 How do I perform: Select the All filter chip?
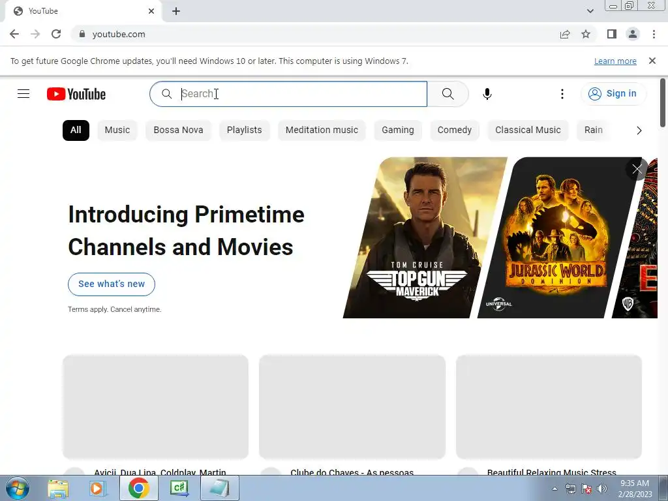pyautogui.click(x=76, y=130)
